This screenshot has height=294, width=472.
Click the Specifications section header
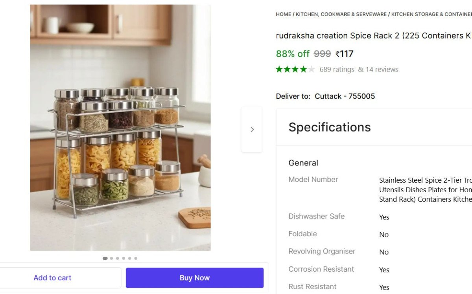(330, 127)
